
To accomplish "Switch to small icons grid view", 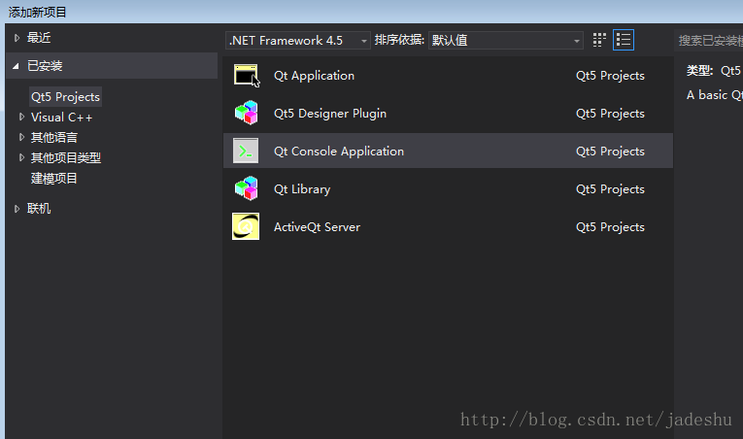I will (599, 40).
